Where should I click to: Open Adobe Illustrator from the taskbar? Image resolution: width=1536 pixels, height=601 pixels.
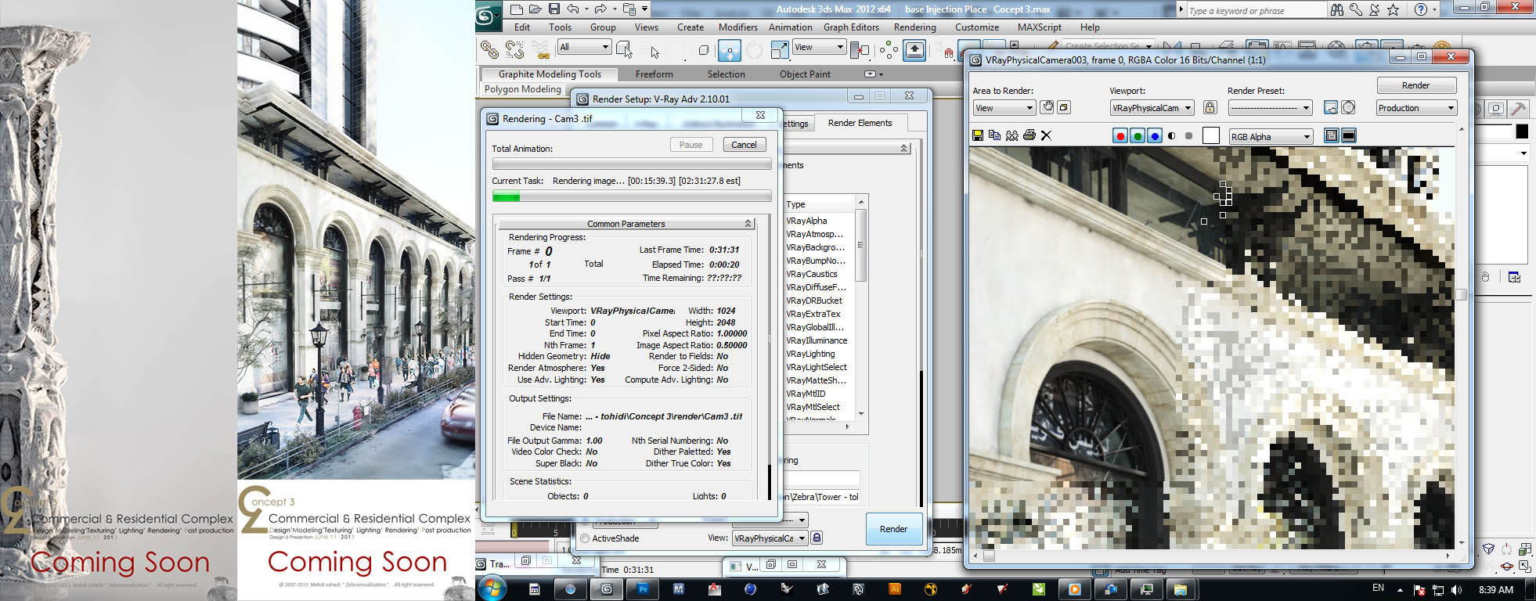(x=895, y=589)
